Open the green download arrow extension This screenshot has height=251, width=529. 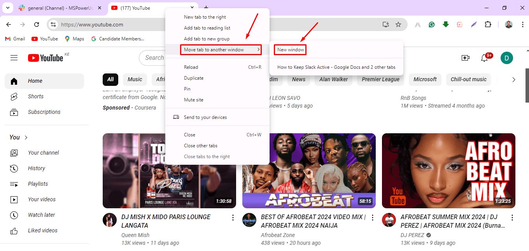[x=446, y=24]
